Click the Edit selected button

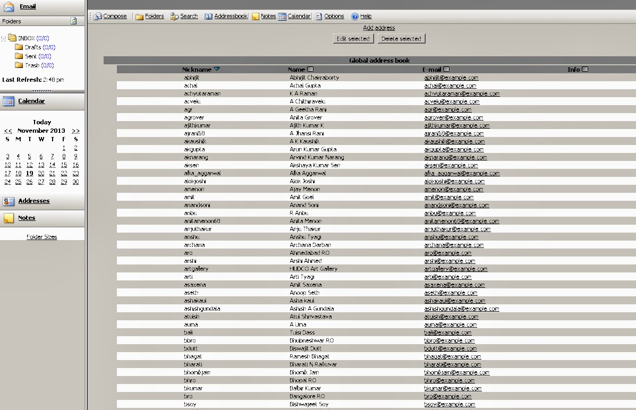pyautogui.click(x=353, y=38)
